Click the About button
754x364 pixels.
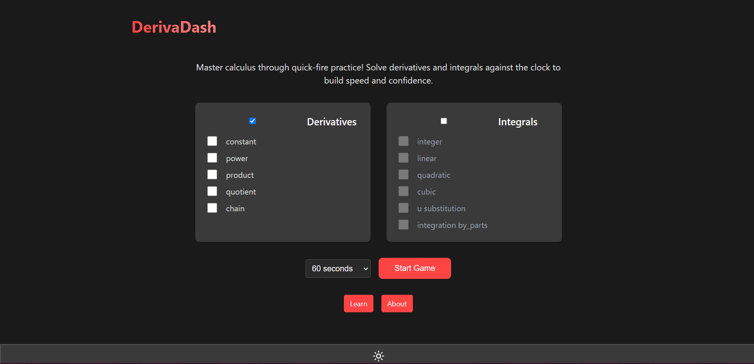tap(397, 303)
